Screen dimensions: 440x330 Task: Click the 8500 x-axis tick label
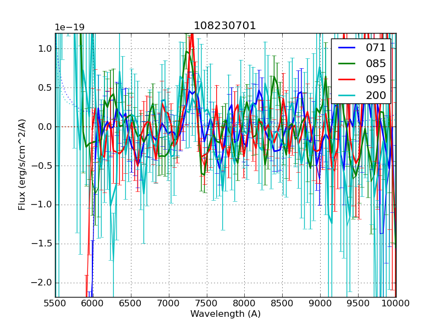point(282,303)
